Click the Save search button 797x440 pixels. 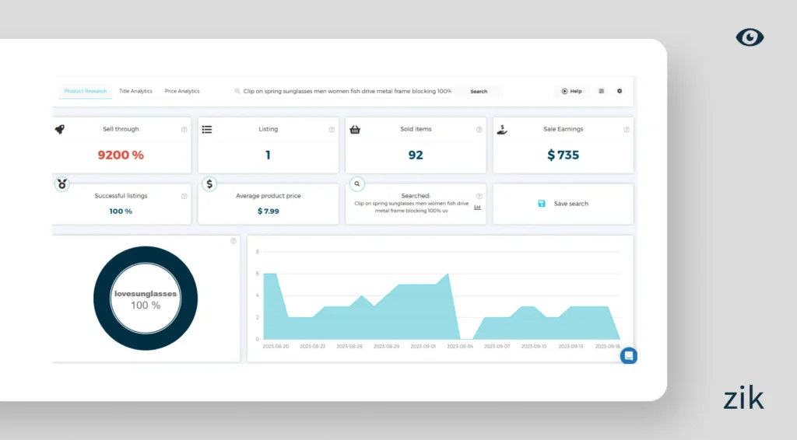[563, 204]
